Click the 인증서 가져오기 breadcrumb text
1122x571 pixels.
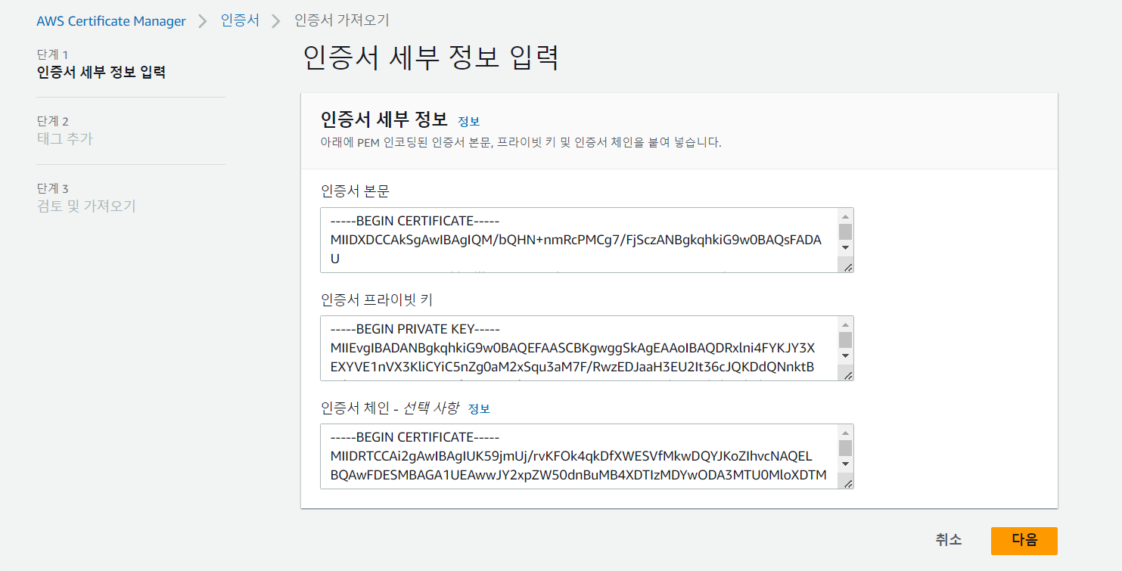342,20
